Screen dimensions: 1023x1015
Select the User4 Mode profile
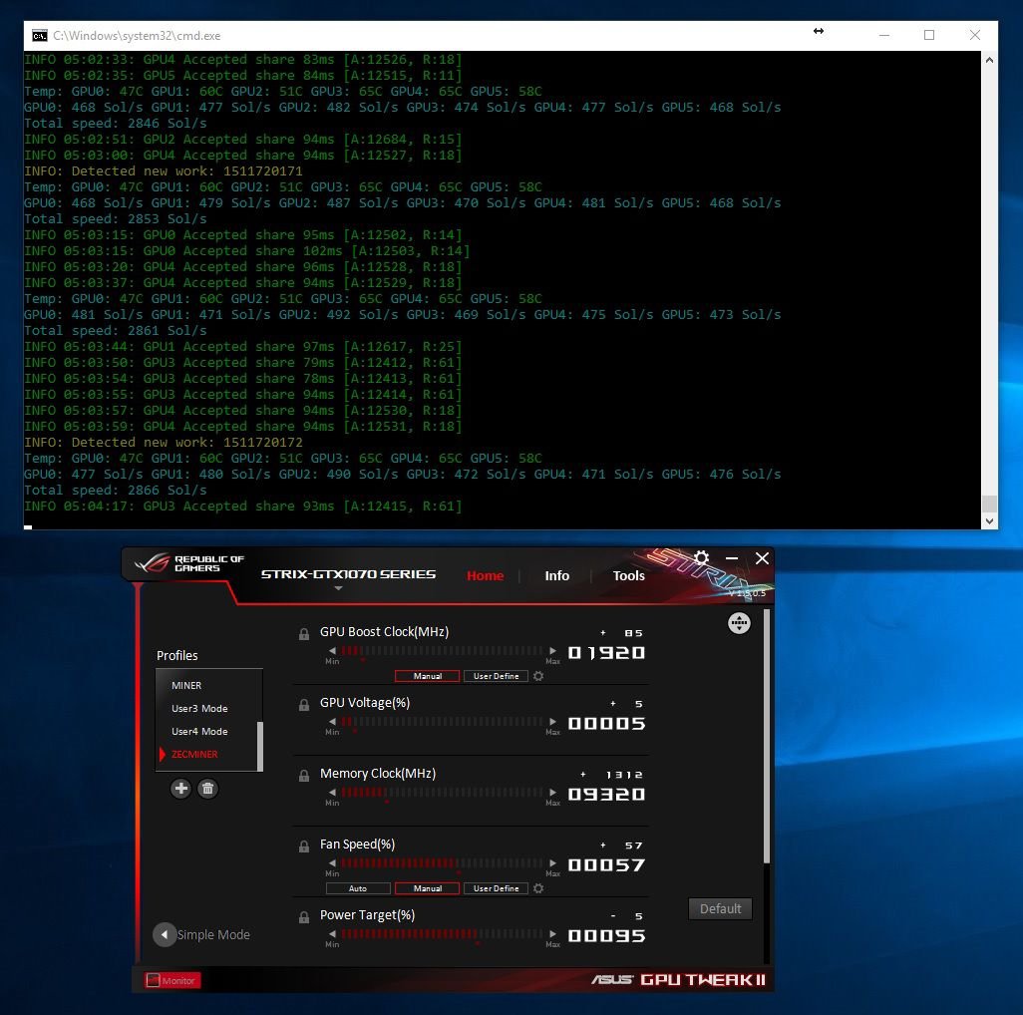[199, 731]
